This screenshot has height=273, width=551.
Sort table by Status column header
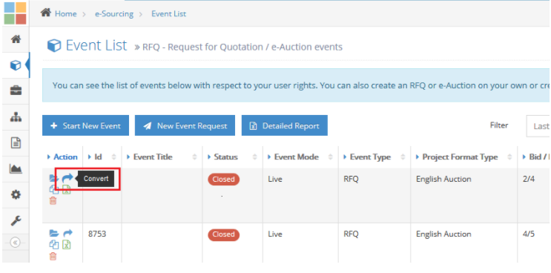pyautogui.click(x=233, y=157)
